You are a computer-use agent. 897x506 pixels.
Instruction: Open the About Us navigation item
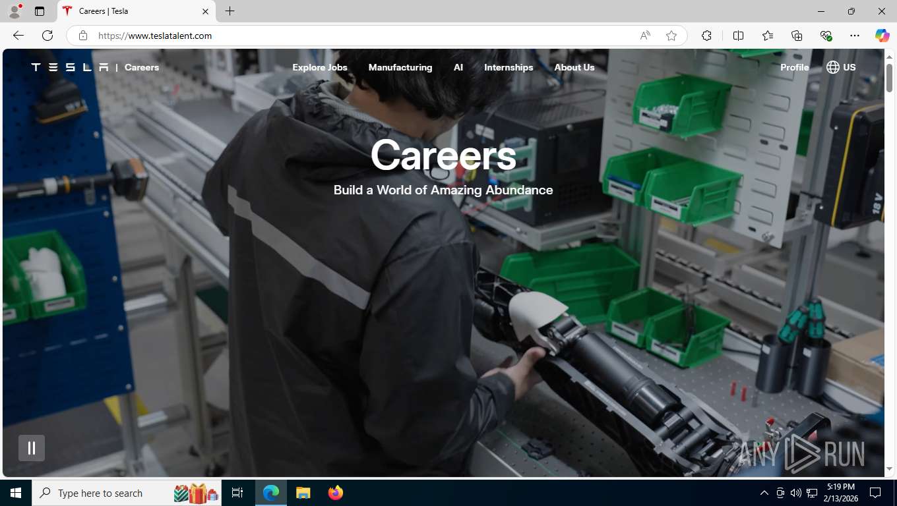(574, 67)
